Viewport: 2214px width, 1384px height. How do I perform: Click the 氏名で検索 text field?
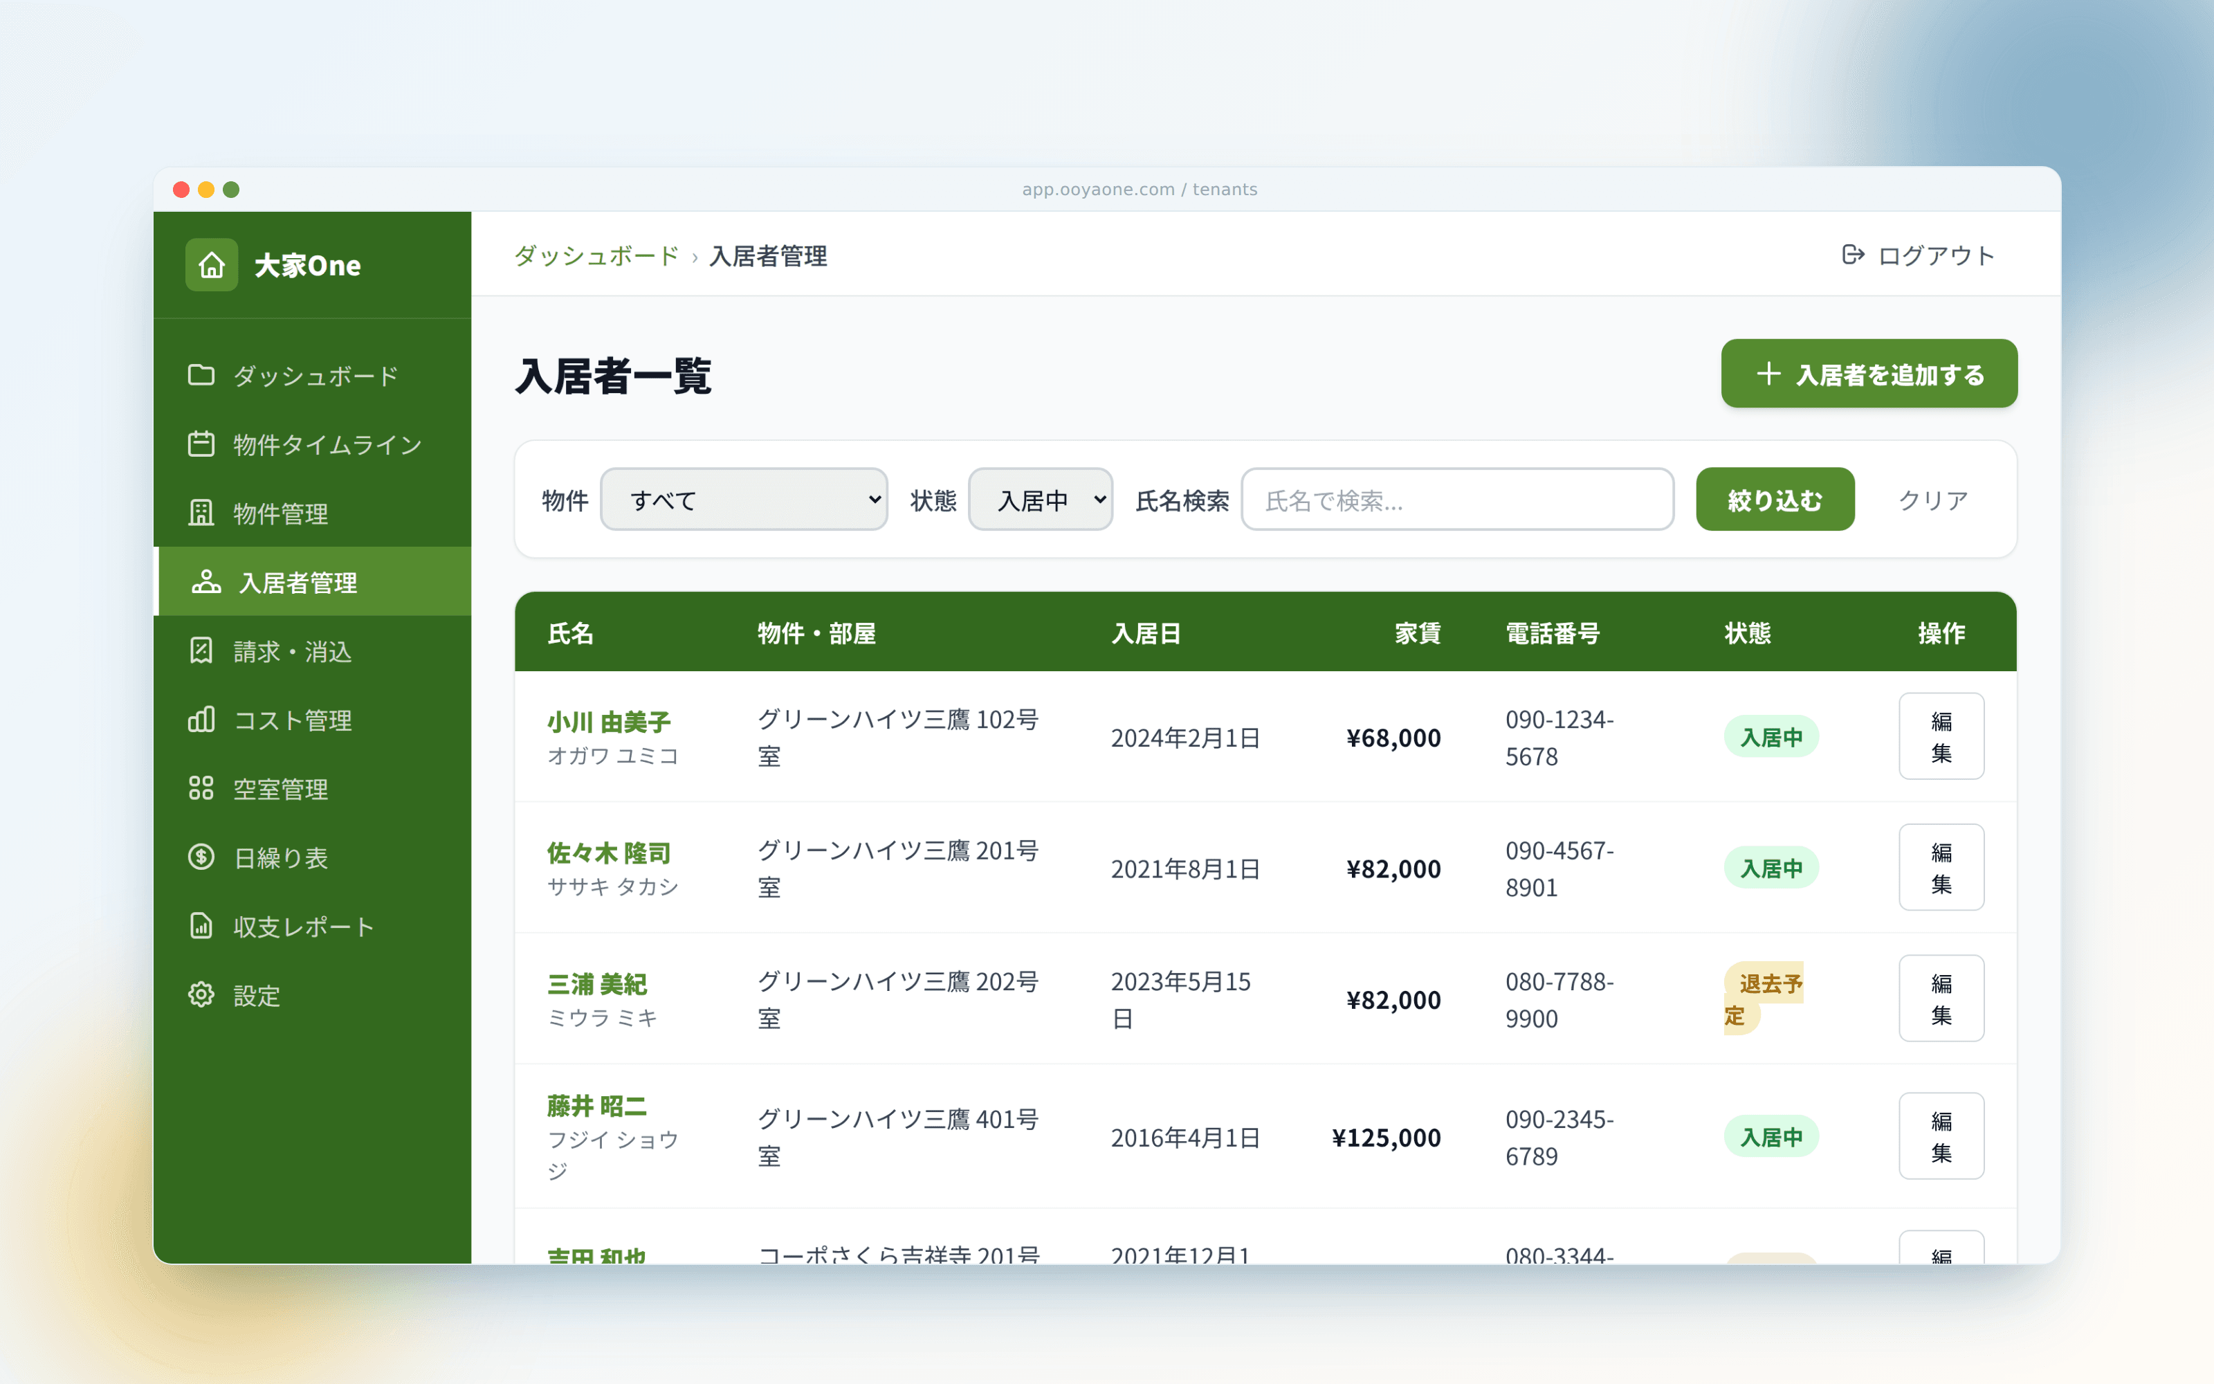click(1456, 500)
